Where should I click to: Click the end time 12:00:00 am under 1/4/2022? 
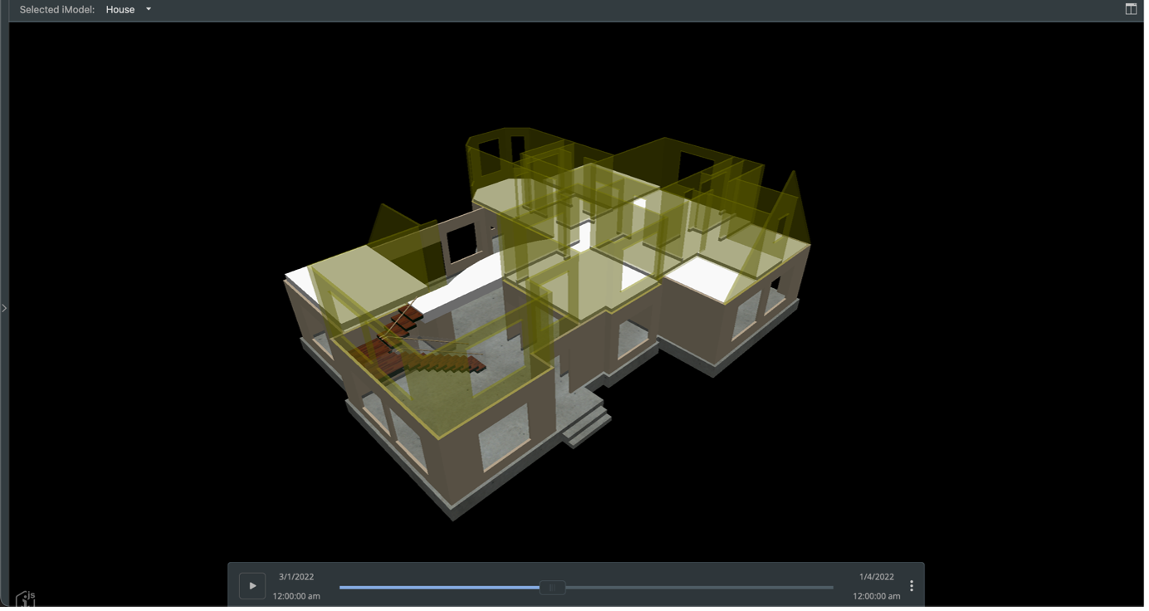pyautogui.click(x=876, y=596)
